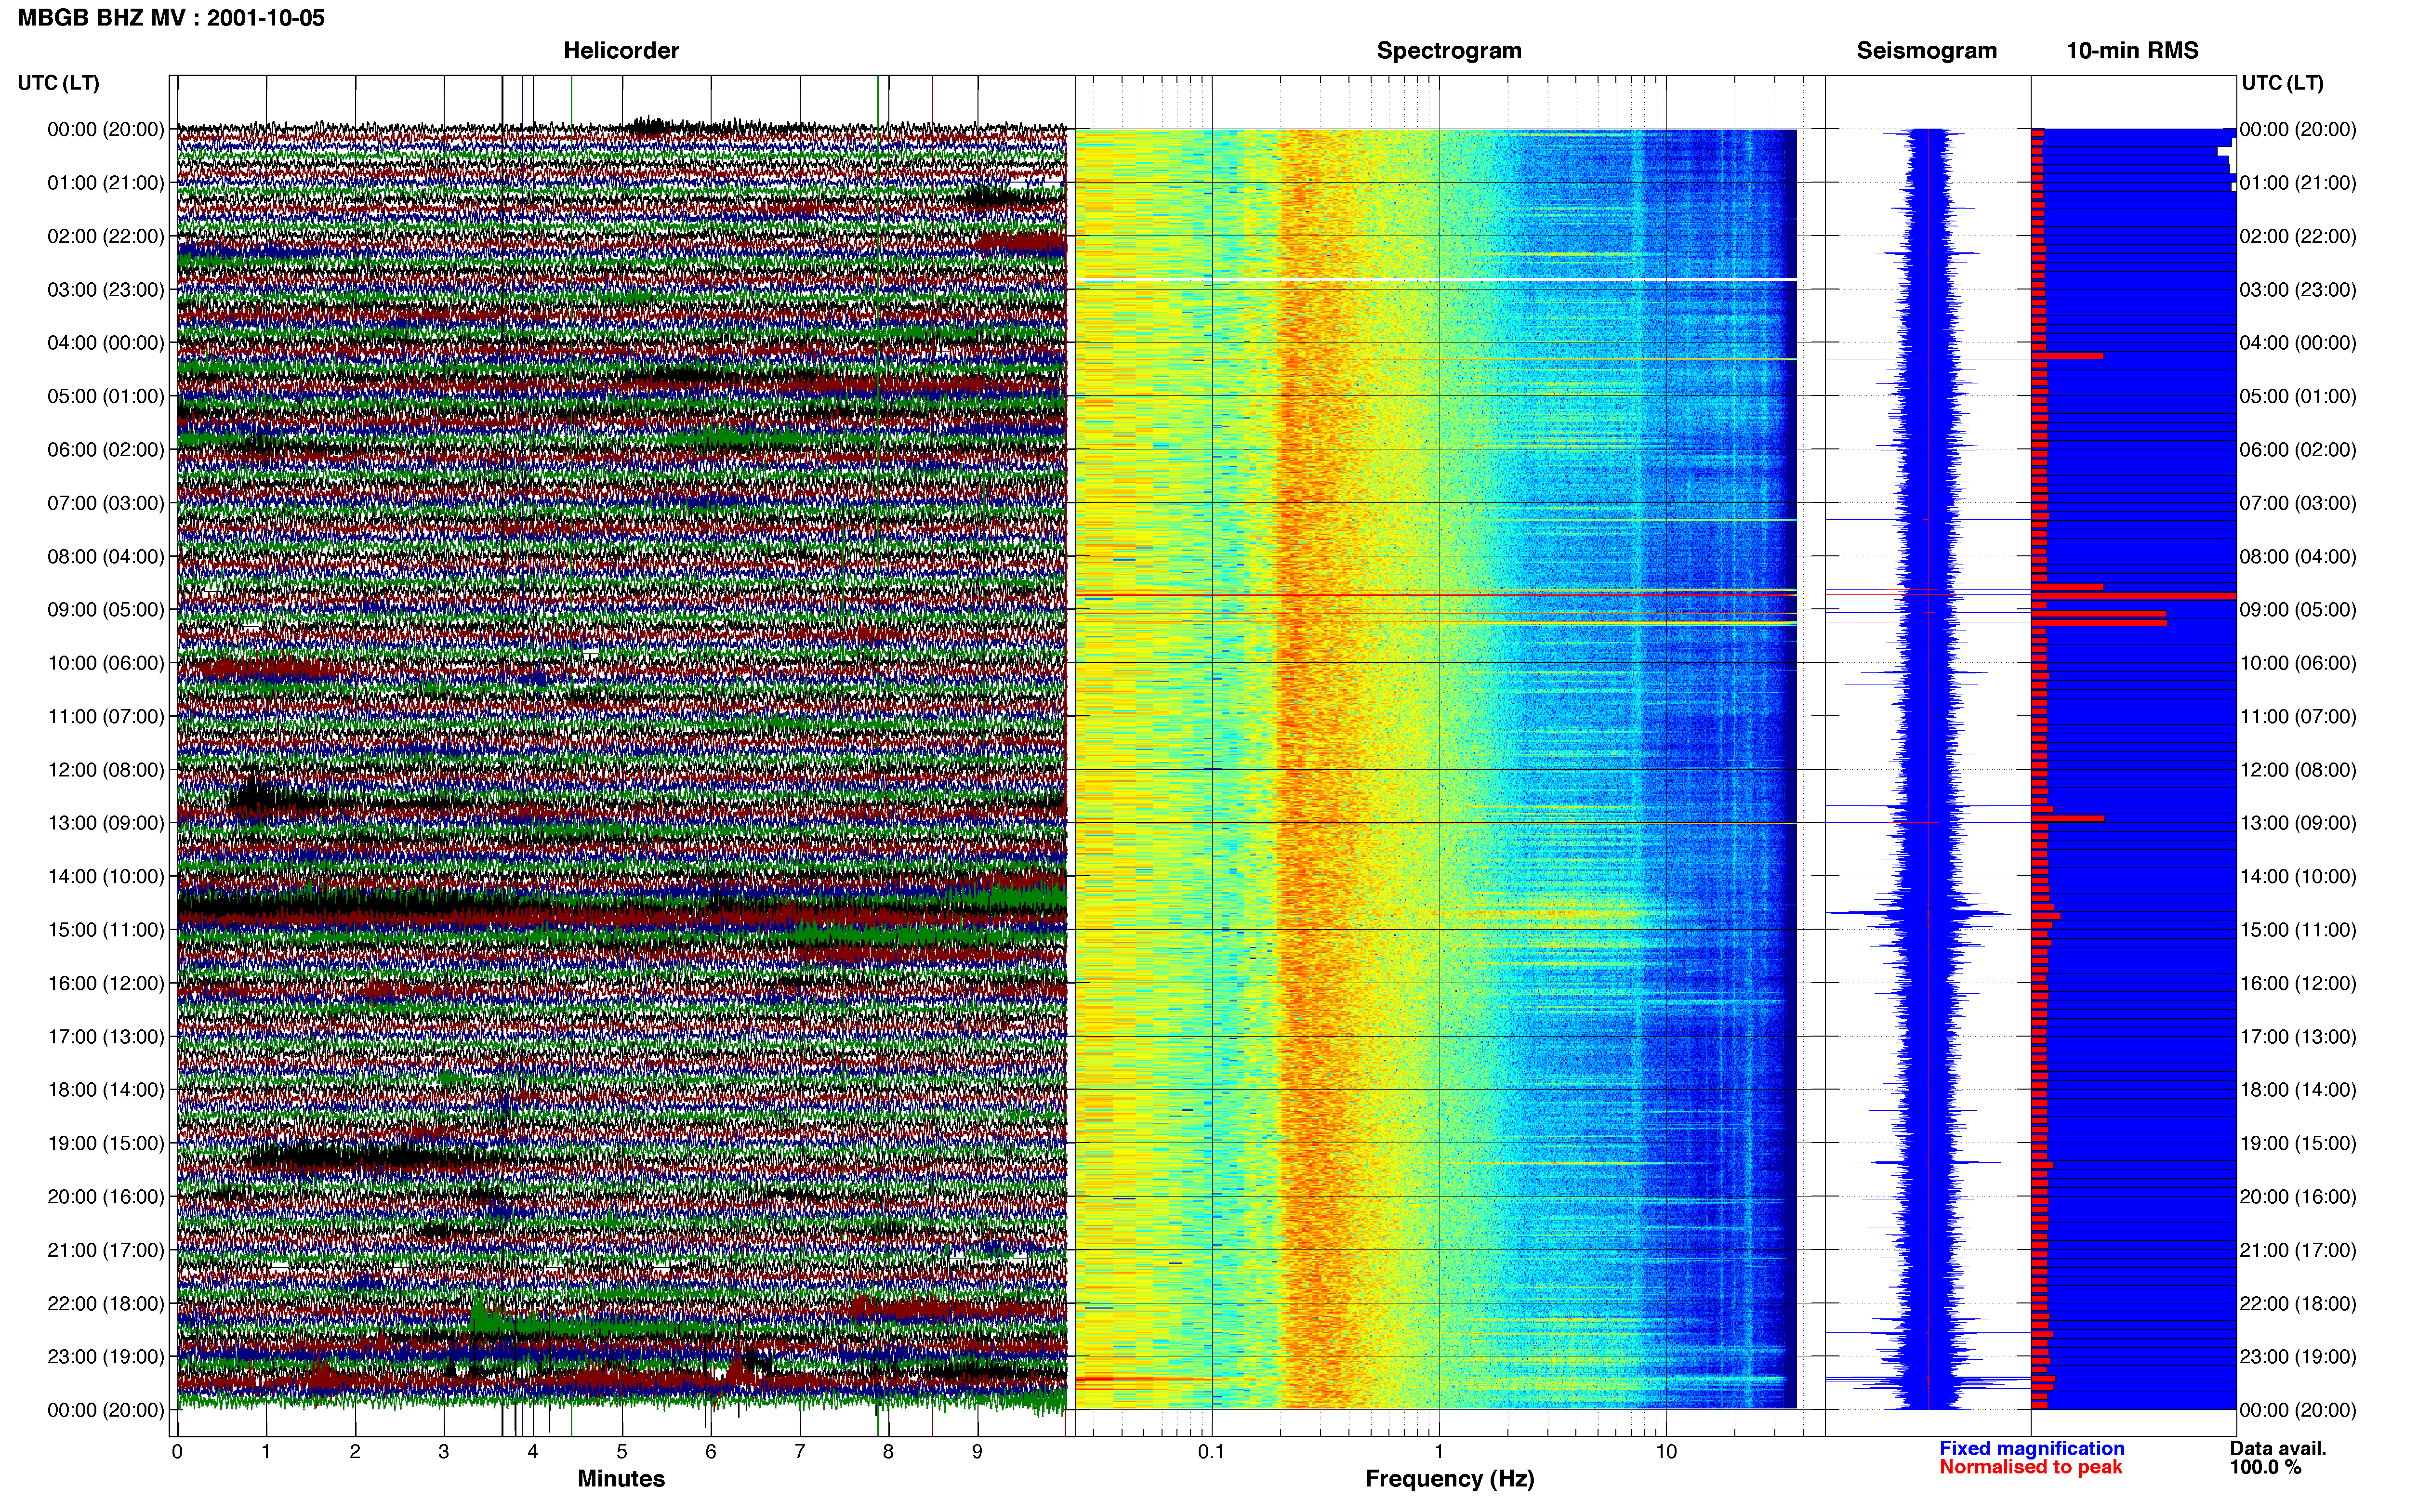Click the 'Minutes' axis title

tap(621, 1478)
